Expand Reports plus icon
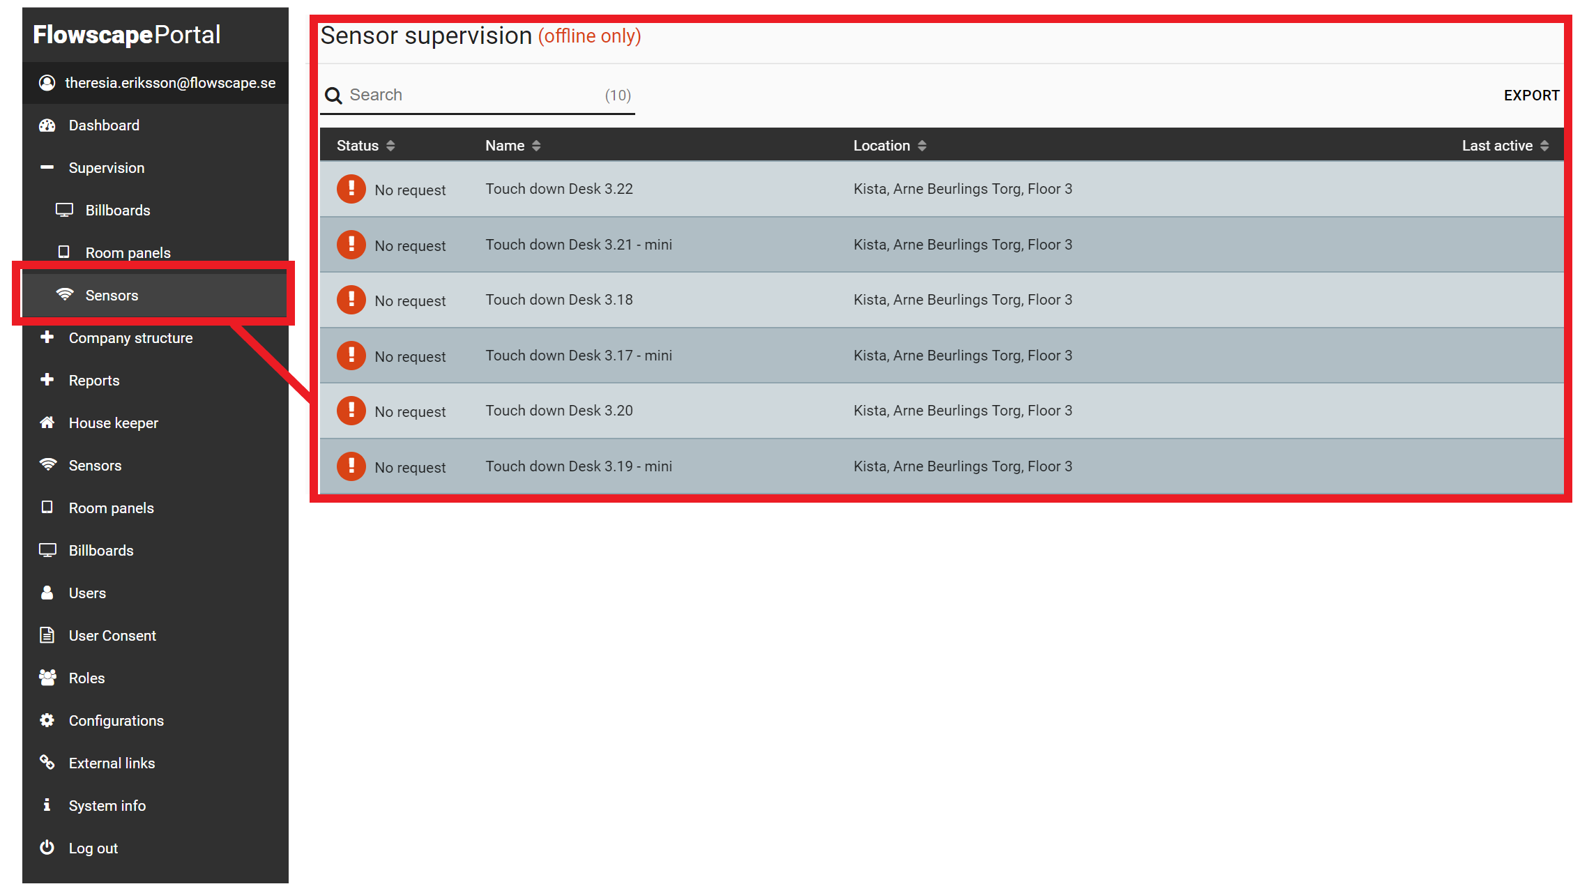 click(47, 380)
